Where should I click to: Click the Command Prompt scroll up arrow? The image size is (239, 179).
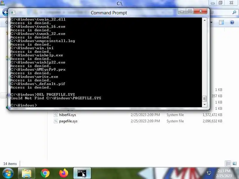pyautogui.click(x=205, y=20)
